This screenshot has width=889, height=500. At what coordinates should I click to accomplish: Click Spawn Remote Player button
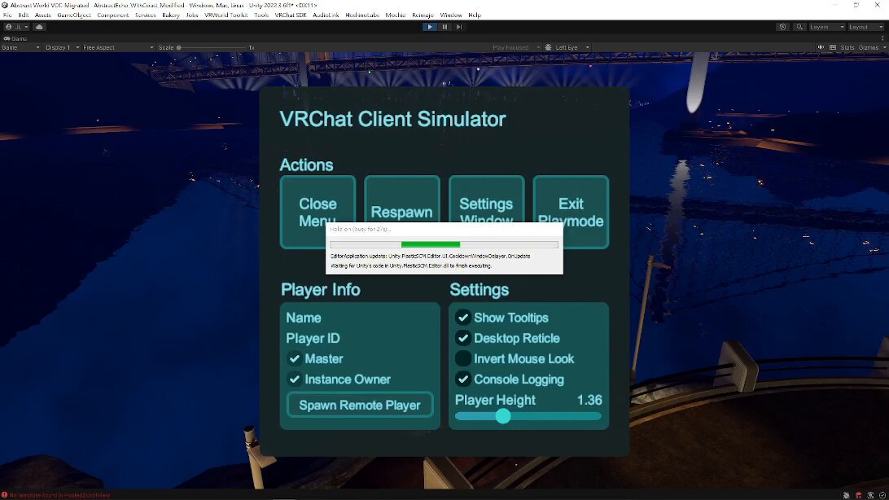coord(360,406)
